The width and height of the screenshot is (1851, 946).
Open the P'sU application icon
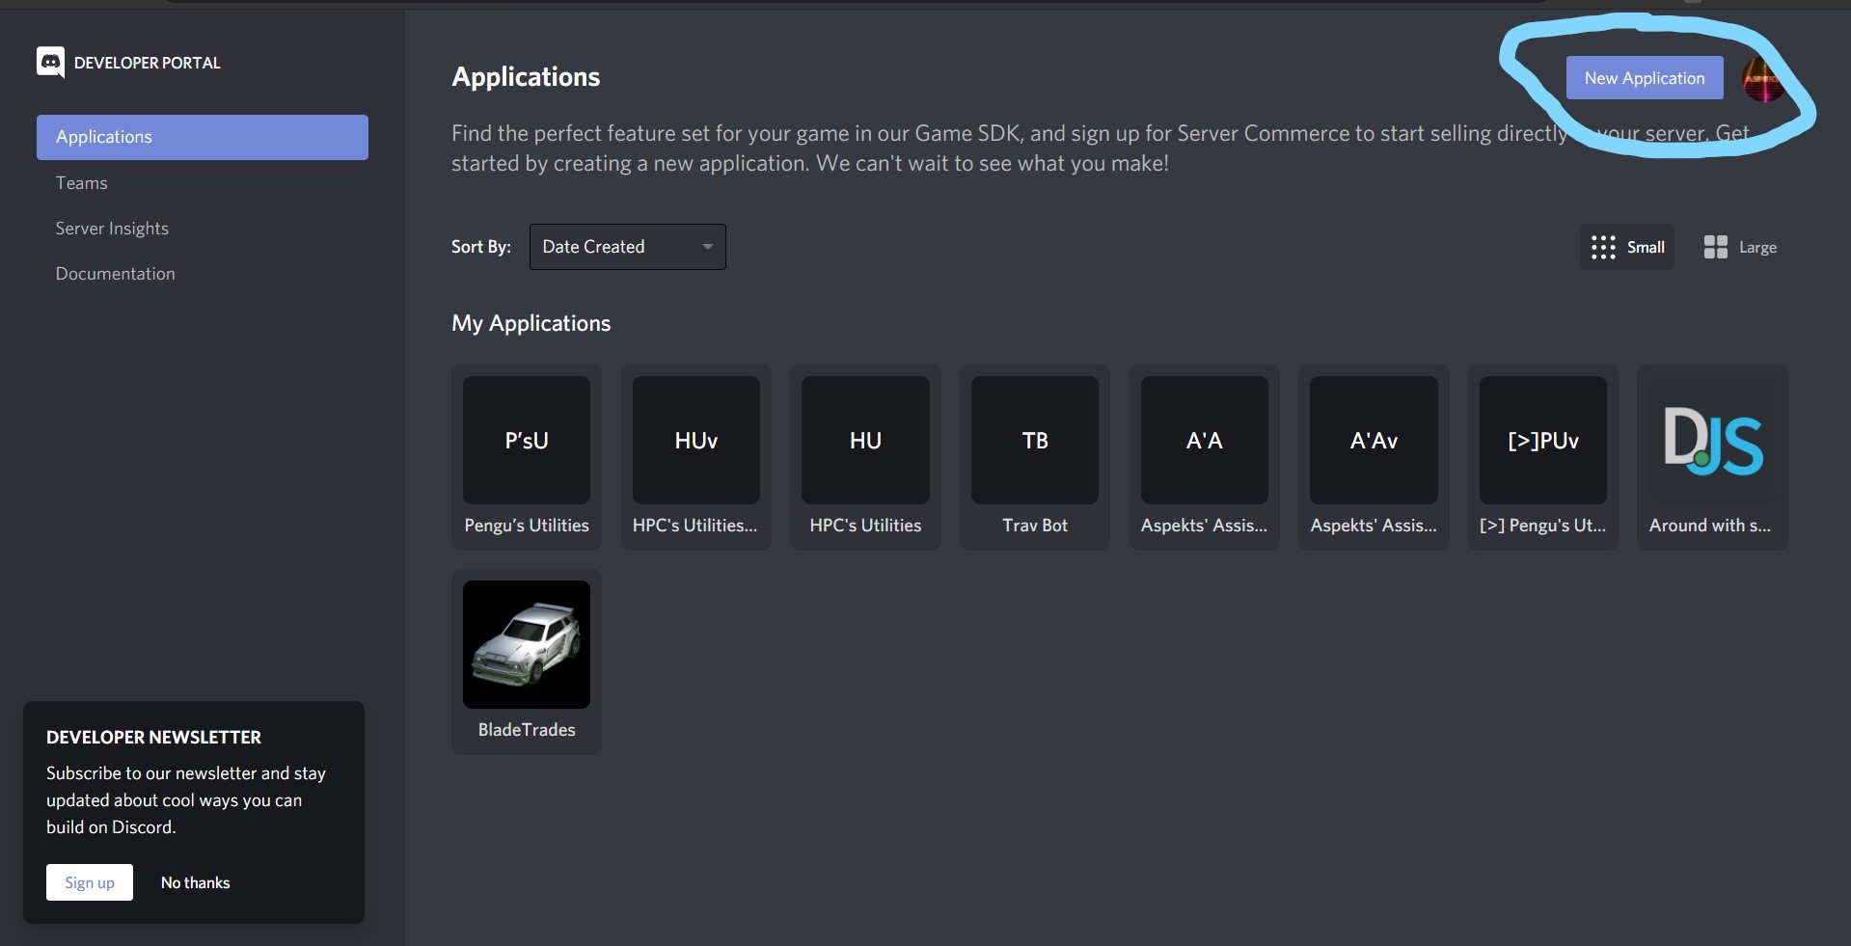527,441
